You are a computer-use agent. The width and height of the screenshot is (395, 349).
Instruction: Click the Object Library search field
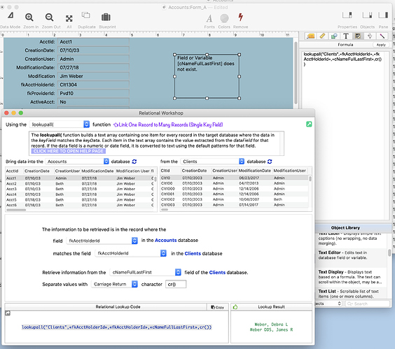pyautogui.click(x=368, y=304)
